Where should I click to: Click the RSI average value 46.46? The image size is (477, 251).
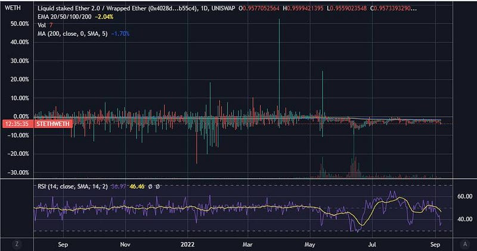click(137, 186)
